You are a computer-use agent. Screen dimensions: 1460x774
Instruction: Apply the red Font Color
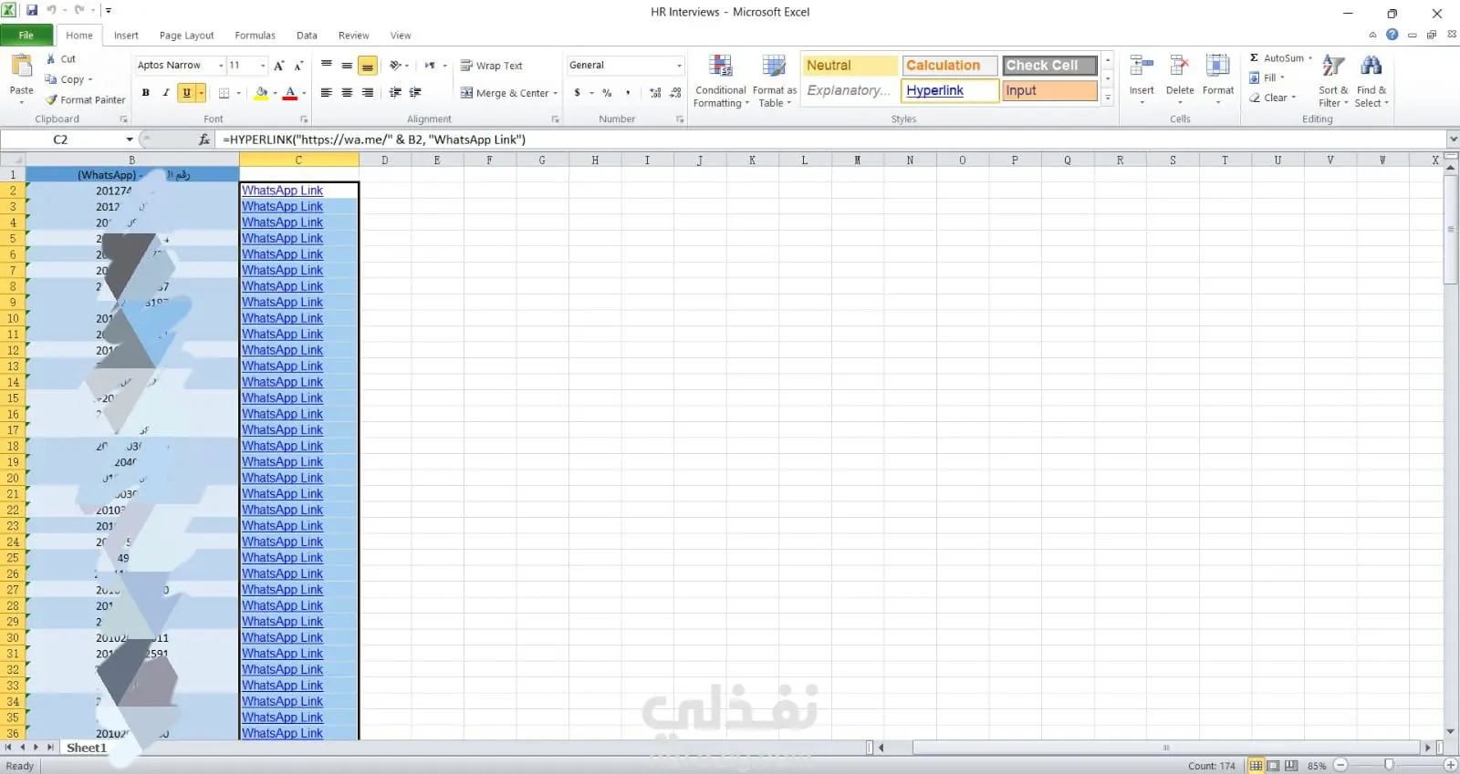coord(290,93)
